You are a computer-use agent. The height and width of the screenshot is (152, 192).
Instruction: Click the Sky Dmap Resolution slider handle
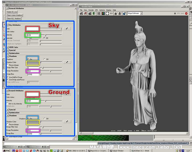pos(50,71)
